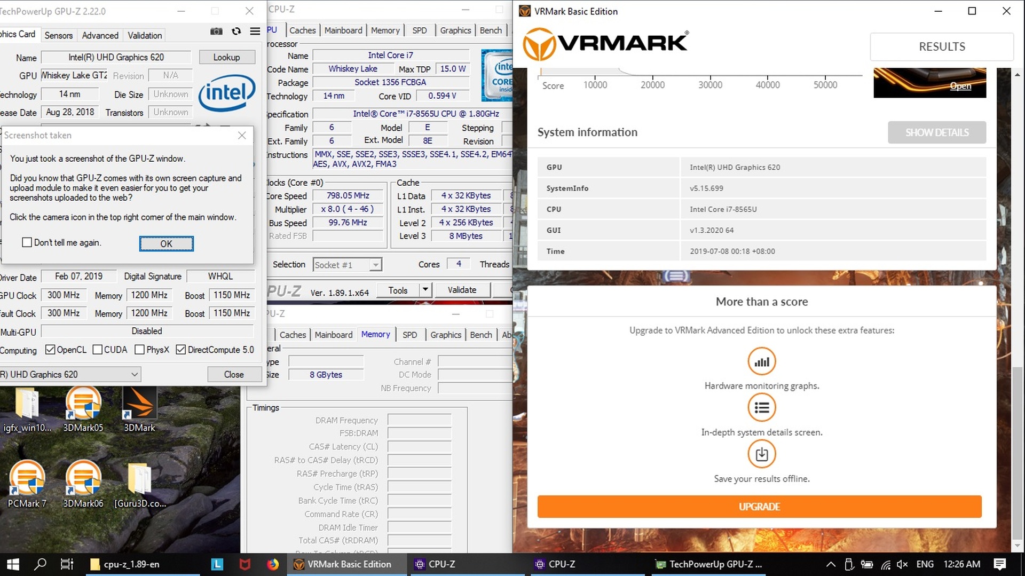
Task: Click the blue L app taskbar icon
Action: point(217,564)
